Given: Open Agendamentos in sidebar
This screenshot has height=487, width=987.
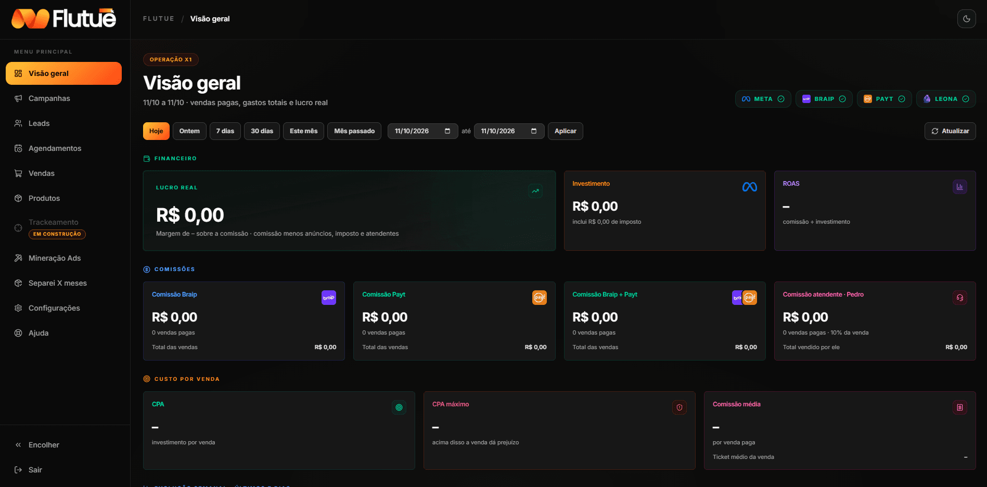Looking at the screenshot, I should pos(63,148).
